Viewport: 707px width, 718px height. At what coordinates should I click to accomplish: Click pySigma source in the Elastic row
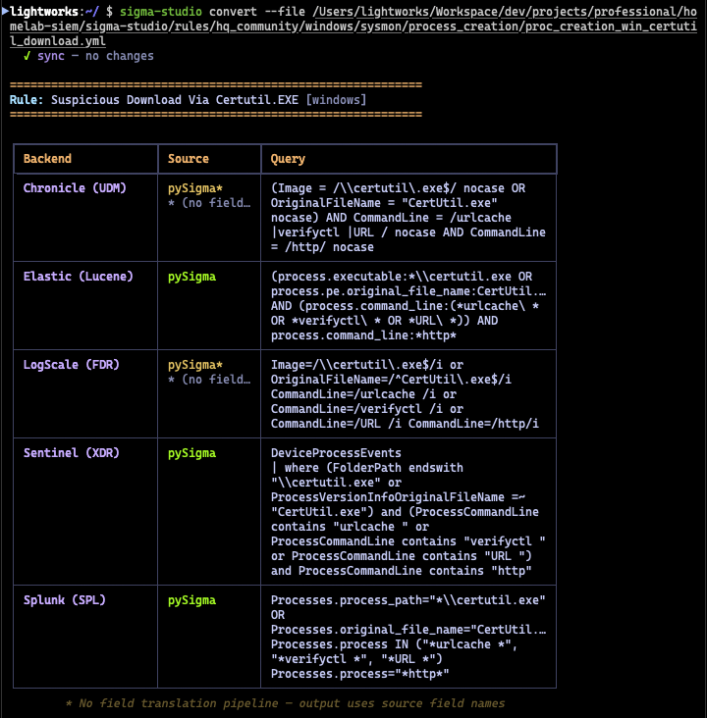[x=191, y=277]
